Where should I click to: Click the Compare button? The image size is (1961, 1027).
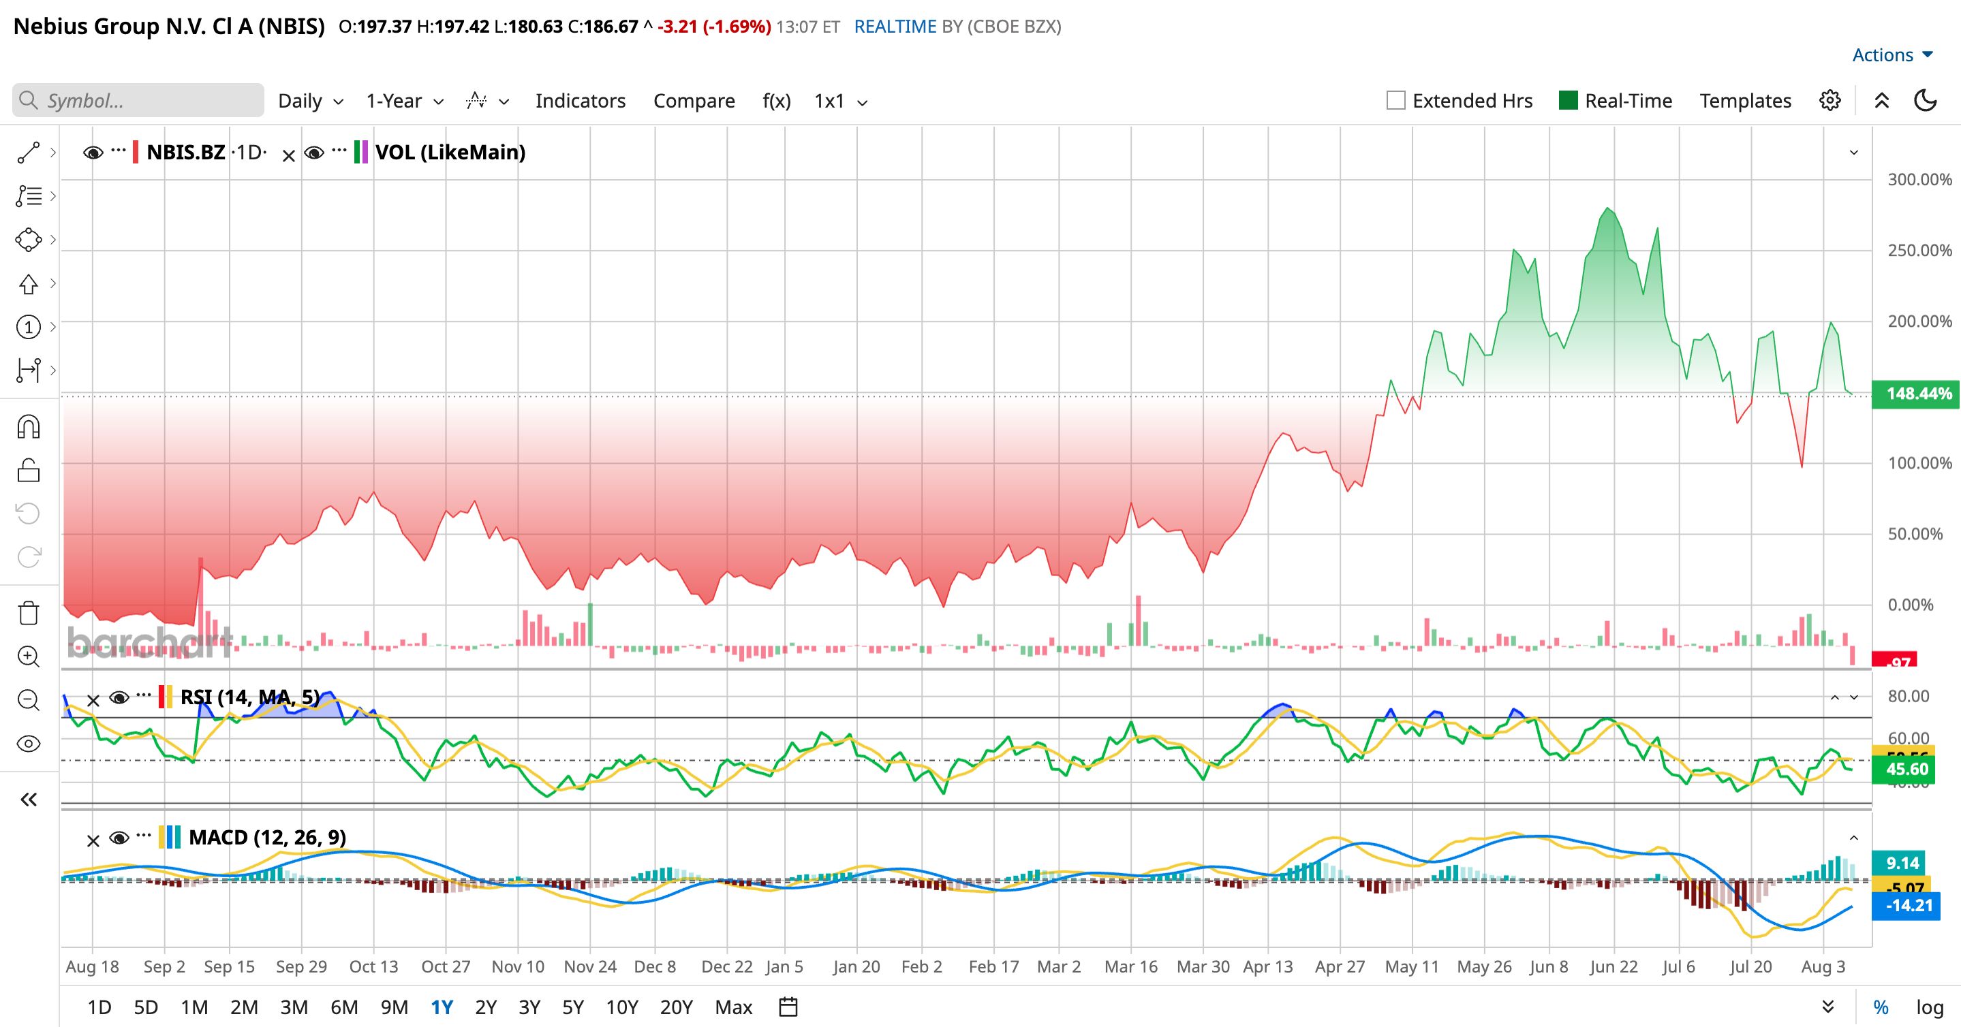[x=694, y=101]
